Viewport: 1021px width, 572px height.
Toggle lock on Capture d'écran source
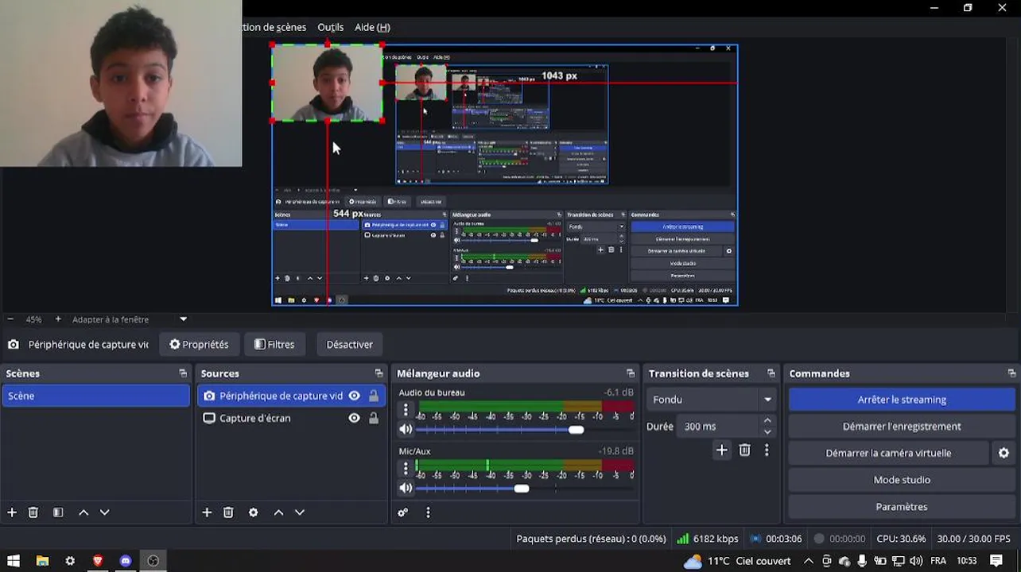373,418
